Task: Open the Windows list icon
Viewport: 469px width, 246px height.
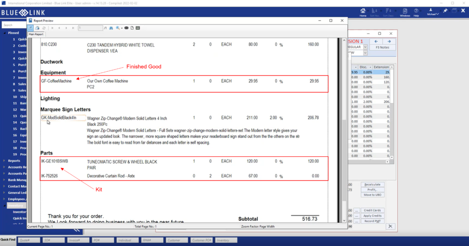Action: point(405,12)
